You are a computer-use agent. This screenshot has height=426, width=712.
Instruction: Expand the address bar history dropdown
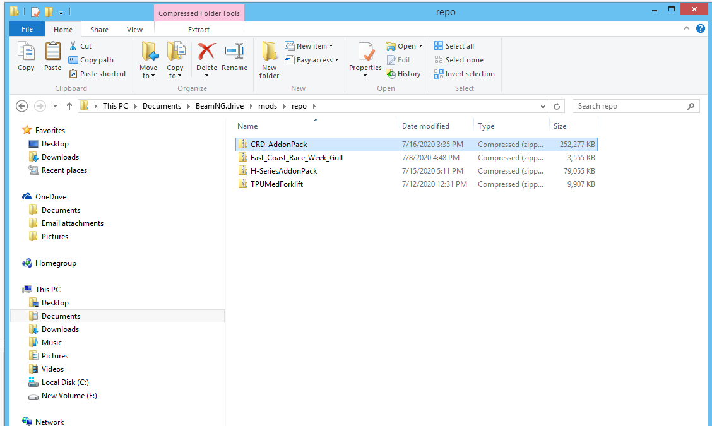(x=543, y=106)
